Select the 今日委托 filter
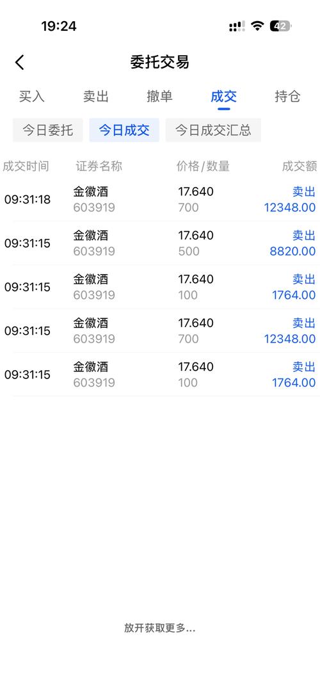The height and width of the screenshot is (696, 320). 48,130
